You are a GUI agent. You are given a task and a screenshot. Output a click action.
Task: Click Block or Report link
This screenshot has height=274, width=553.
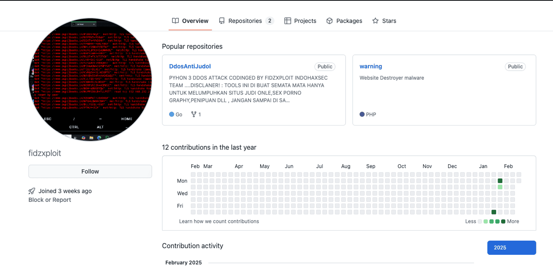[50, 200]
